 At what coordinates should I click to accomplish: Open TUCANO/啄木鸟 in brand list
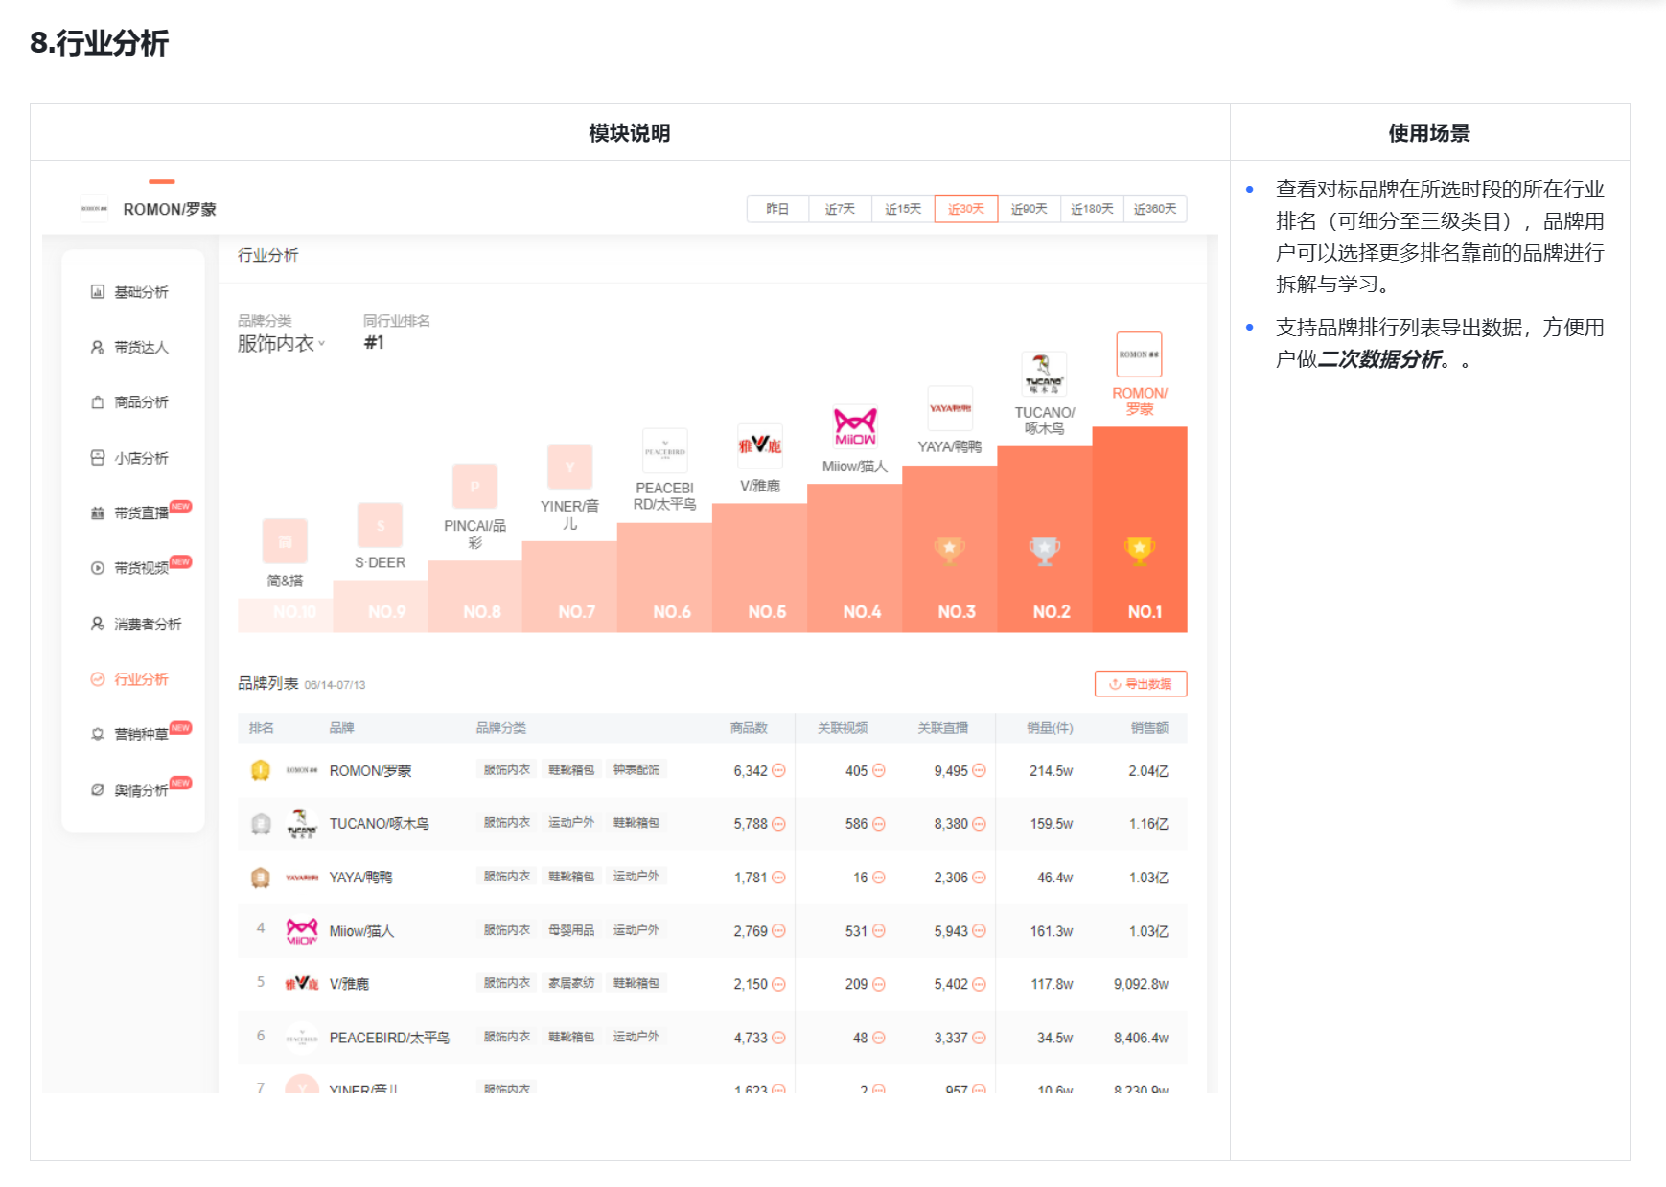point(379,824)
